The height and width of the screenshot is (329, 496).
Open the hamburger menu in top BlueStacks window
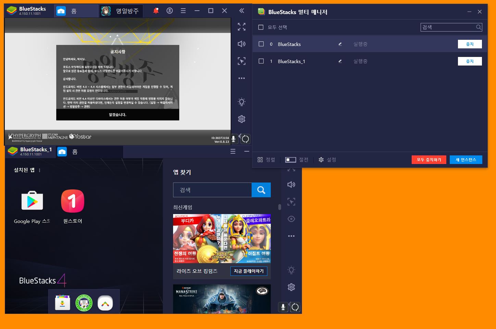tap(183, 11)
